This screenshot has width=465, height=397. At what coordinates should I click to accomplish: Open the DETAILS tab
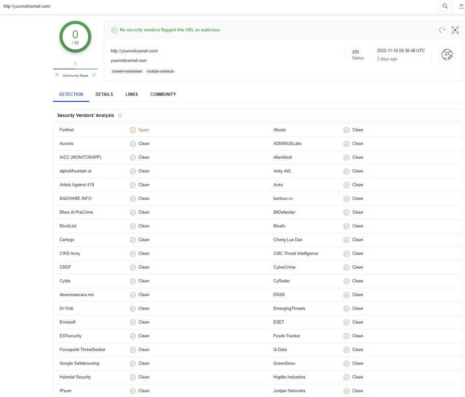tap(104, 94)
